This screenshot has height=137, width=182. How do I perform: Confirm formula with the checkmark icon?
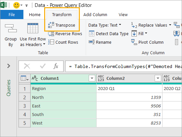[43, 66]
